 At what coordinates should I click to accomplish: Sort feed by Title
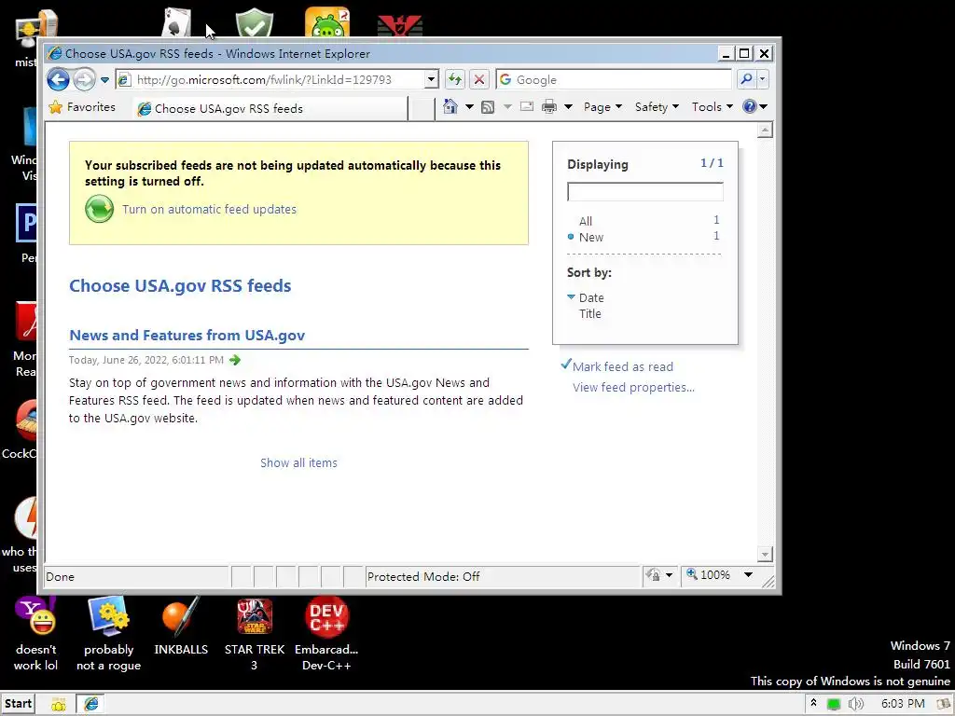[x=589, y=313]
